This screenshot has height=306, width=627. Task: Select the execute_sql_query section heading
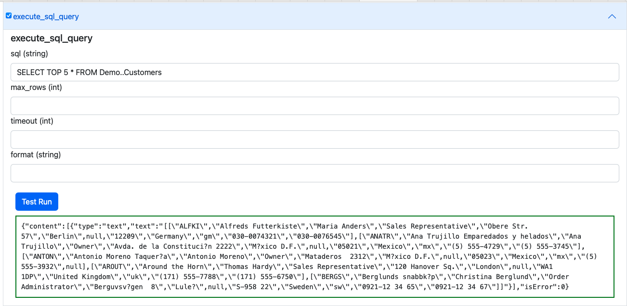52,38
